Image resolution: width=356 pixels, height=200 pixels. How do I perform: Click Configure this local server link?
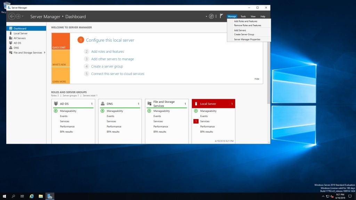click(110, 40)
